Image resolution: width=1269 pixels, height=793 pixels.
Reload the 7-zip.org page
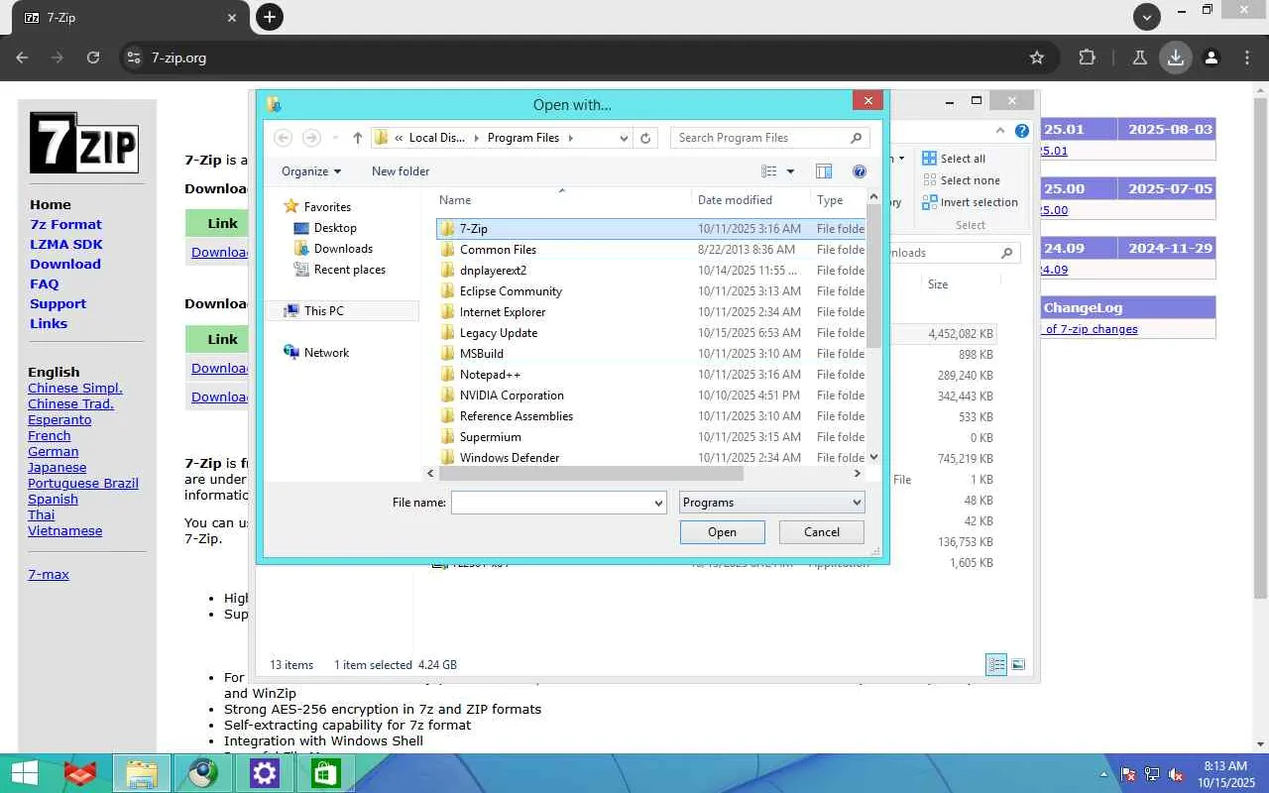(x=93, y=57)
